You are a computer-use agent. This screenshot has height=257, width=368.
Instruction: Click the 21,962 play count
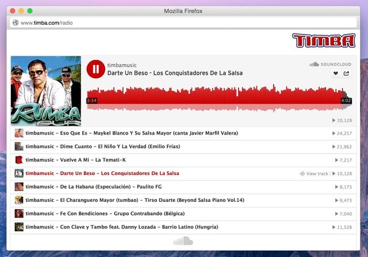click(x=342, y=147)
